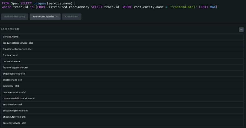Click the frontend-otel table row
Viewport: 246px width, 128px height.
click(10, 55)
